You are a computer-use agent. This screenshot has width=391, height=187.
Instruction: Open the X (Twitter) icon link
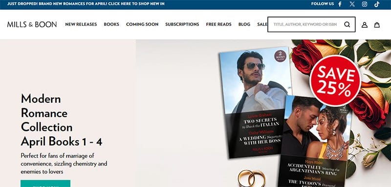pos(352,4)
